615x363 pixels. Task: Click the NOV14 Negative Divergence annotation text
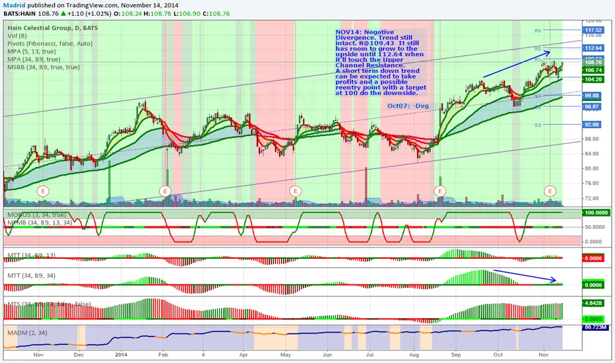(x=381, y=63)
